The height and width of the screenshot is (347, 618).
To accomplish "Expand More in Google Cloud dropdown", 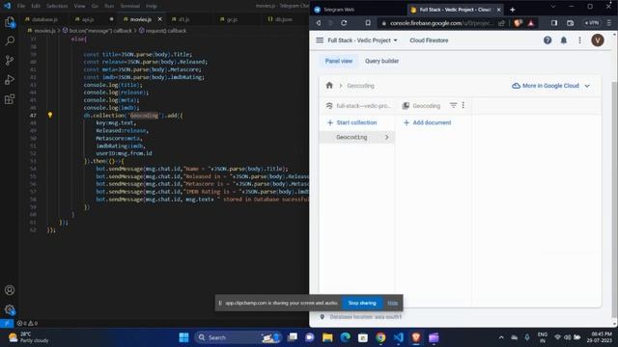I will point(551,86).
